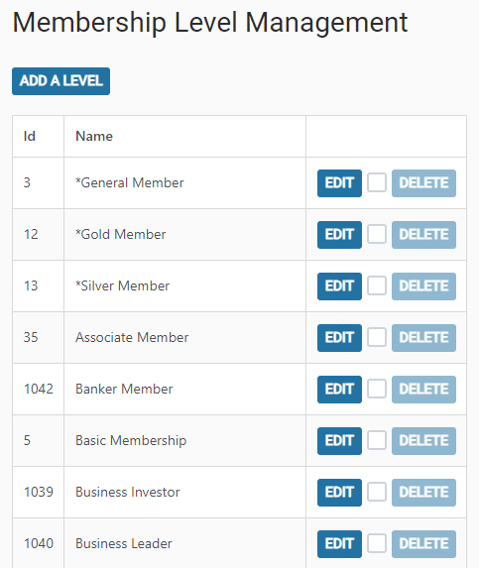Check the *Silver Member confirmation box

click(377, 285)
